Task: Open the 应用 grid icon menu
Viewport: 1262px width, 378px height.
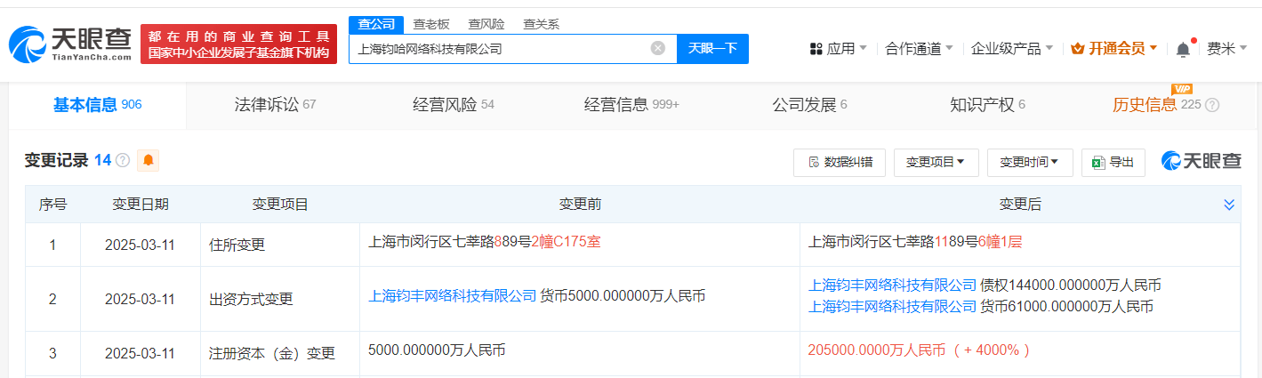Action: click(816, 49)
